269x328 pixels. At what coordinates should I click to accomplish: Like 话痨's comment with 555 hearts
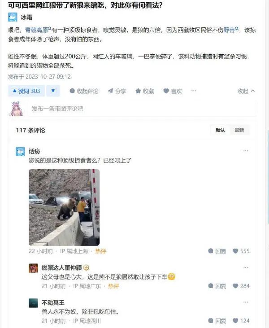tap(241, 251)
